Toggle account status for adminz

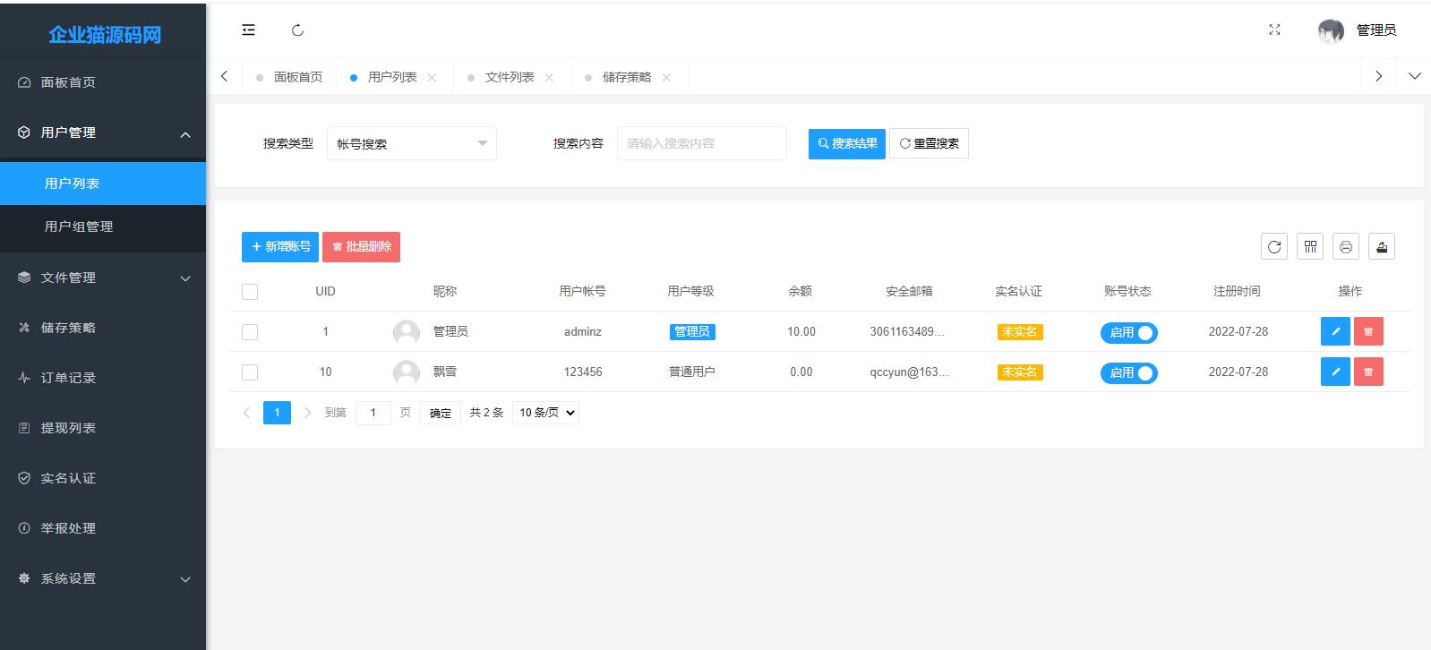pyautogui.click(x=1128, y=332)
